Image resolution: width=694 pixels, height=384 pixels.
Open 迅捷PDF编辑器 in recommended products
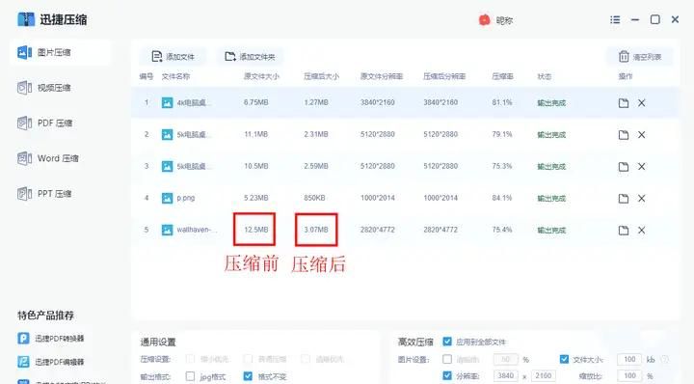(x=51, y=362)
